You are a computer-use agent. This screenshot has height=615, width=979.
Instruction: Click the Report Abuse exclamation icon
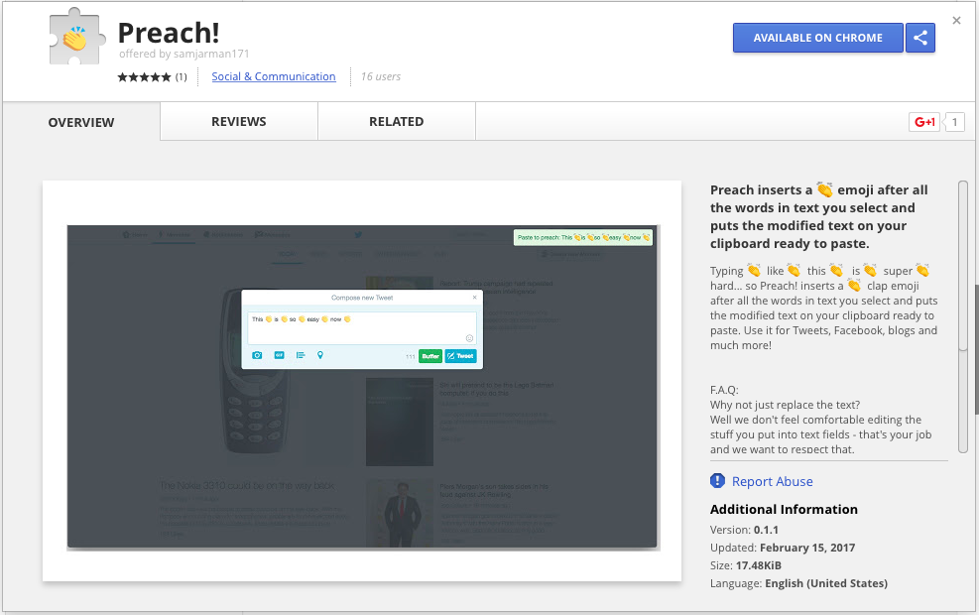(x=717, y=481)
